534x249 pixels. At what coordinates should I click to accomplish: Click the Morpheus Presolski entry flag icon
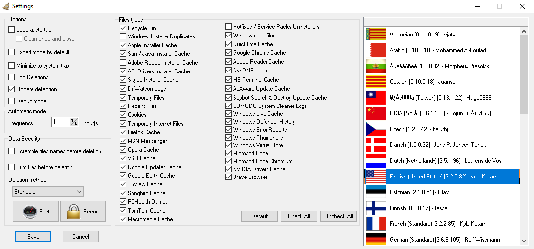point(376,66)
